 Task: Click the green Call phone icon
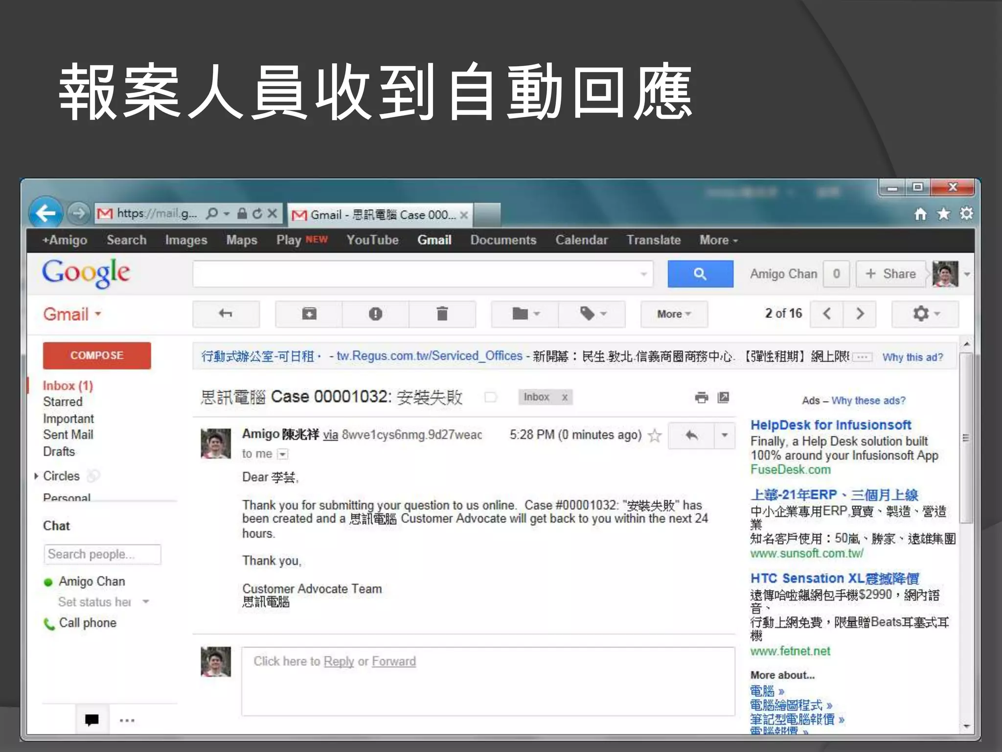[x=49, y=624]
